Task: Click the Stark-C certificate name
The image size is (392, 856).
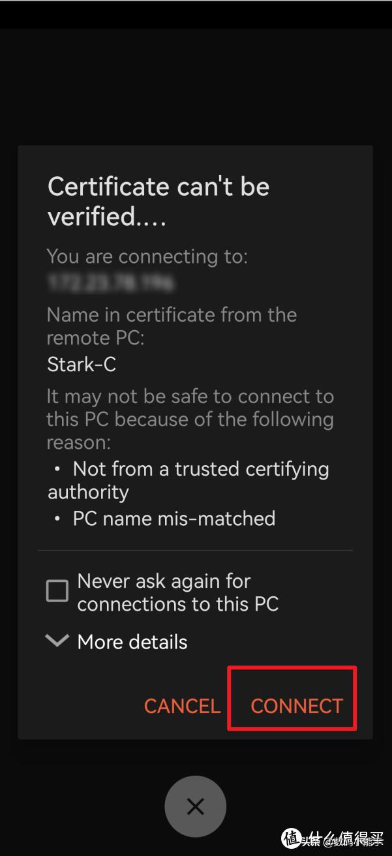Action: point(82,364)
